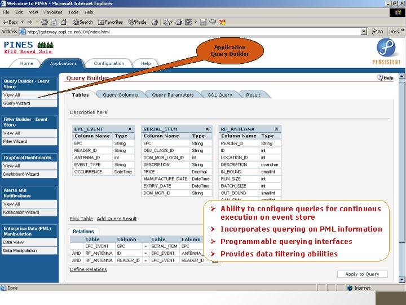The image size is (406, 305).
Task: Open the Favorites toolbar button
Action: (111, 22)
